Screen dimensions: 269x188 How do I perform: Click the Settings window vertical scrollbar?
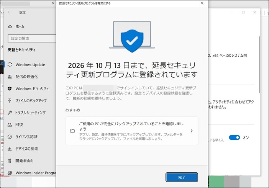click(259, 65)
